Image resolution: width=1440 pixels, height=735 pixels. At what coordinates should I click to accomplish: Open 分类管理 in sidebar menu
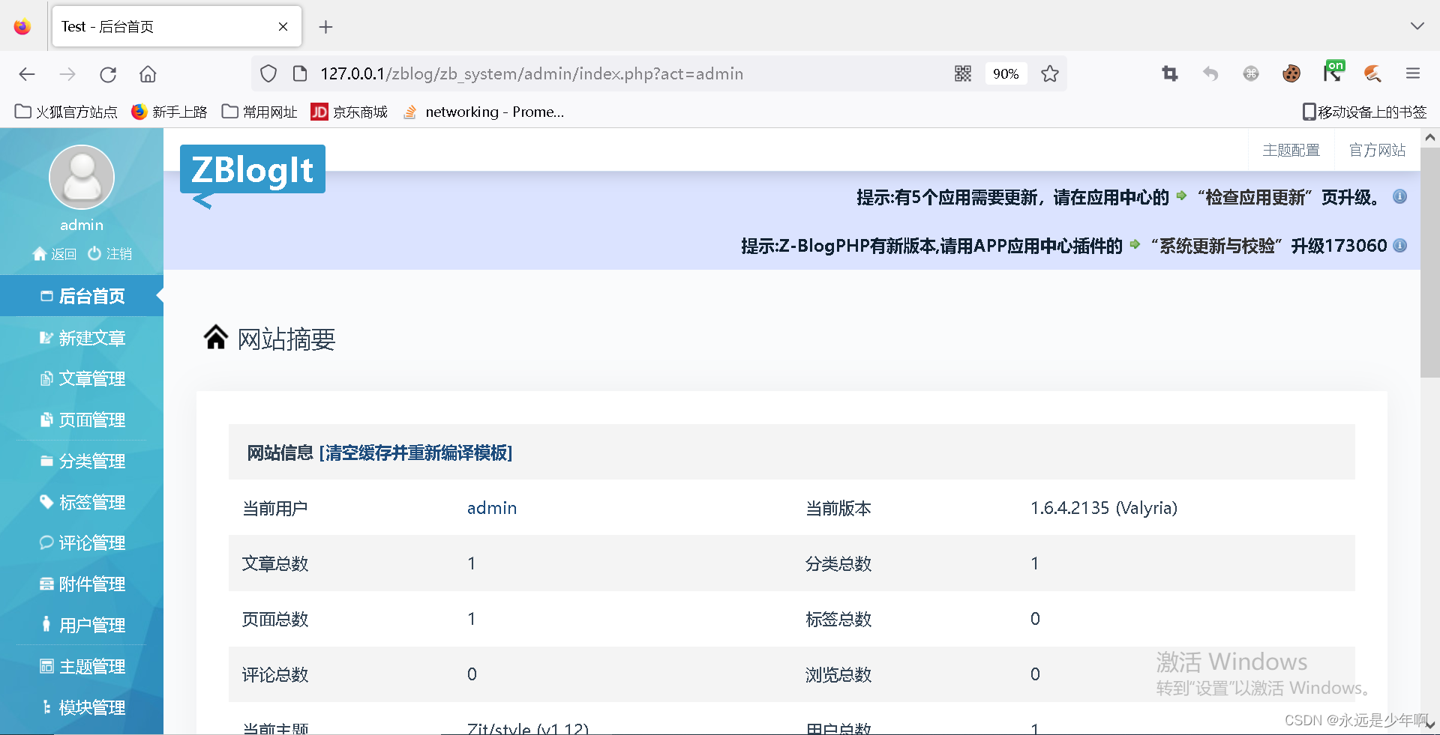point(82,461)
